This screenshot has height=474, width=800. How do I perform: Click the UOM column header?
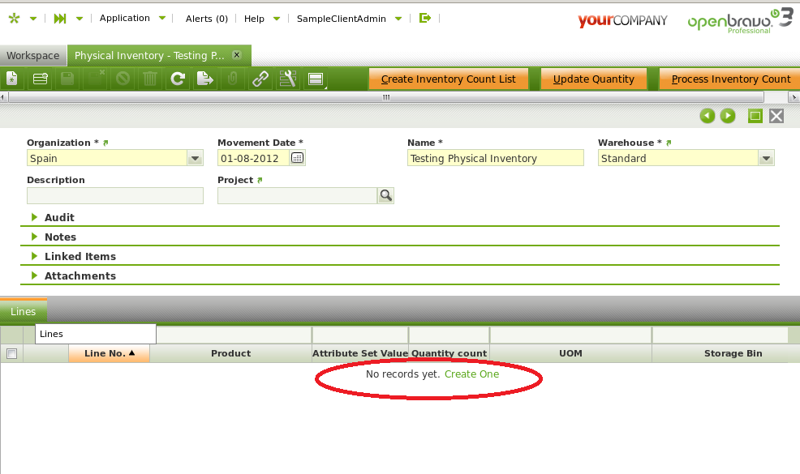pyautogui.click(x=570, y=353)
